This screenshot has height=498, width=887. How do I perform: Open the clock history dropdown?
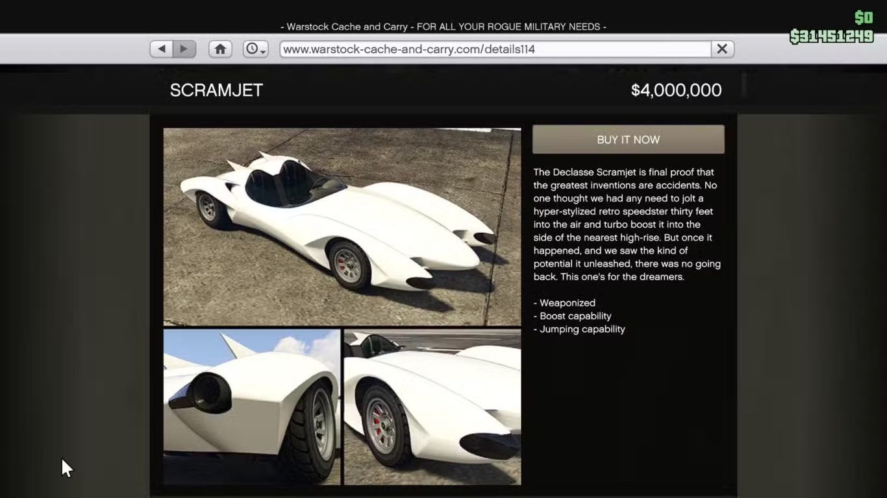(x=255, y=49)
